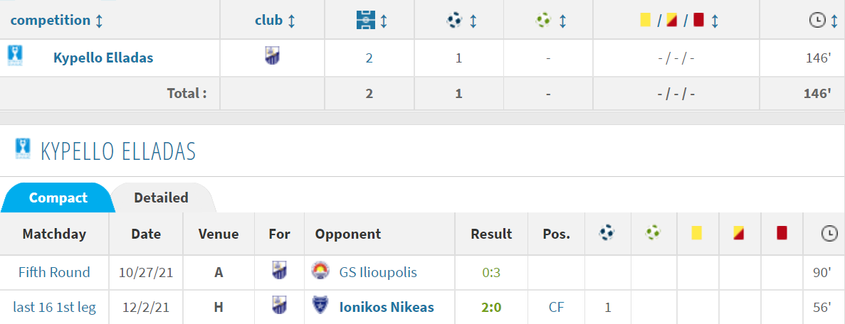
Task: Select the Compact tab
Action: coord(58,198)
